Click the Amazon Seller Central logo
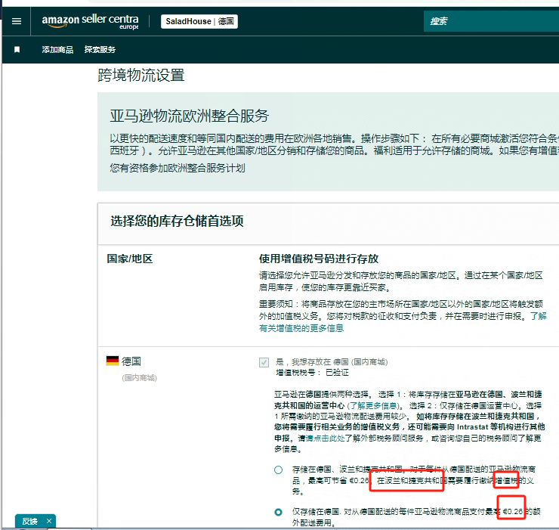559x530 pixels. (x=90, y=21)
